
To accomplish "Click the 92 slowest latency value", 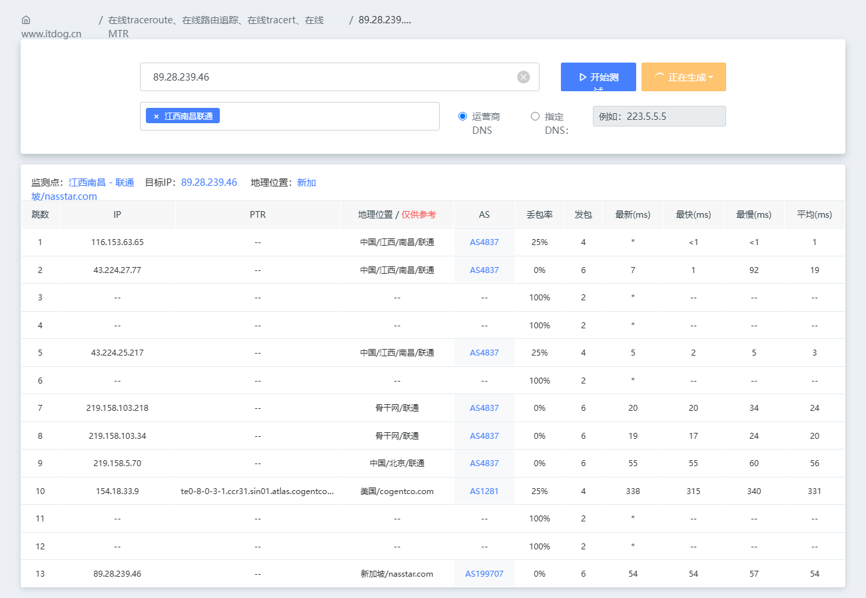I will coord(754,270).
